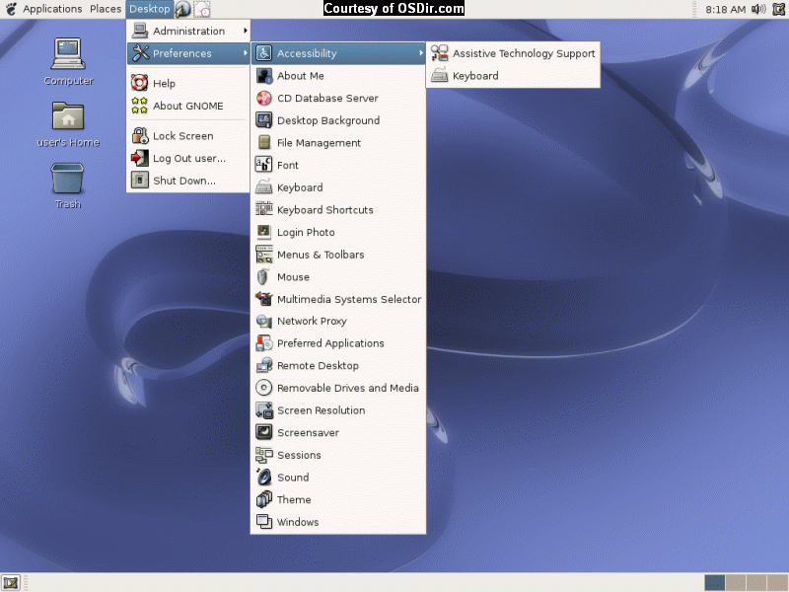Viewport: 789px width, 592px height.
Task: Open Login Photo preferences
Action: 338,232
